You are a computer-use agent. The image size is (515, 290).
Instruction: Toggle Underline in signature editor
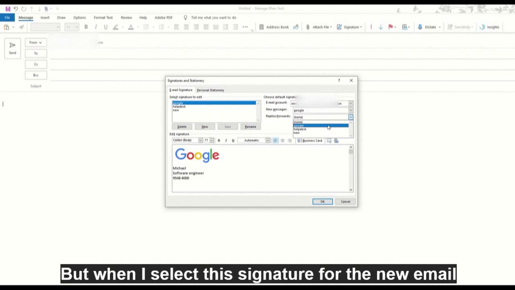(x=233, y=141)
